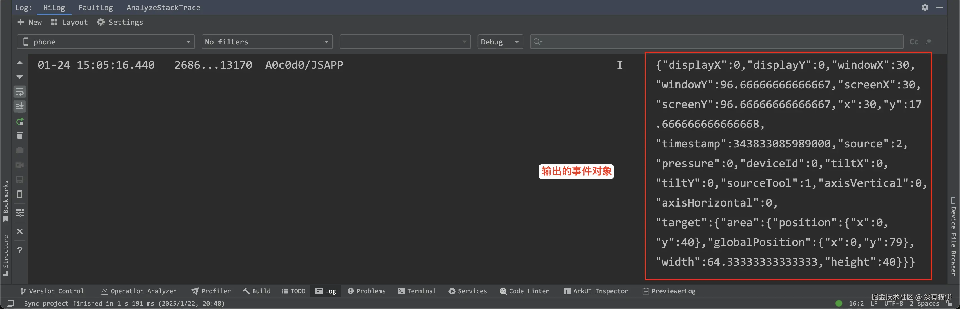Restart the HiLog session
The width and height of the screenshot is (960, 309).
point(20,121)
